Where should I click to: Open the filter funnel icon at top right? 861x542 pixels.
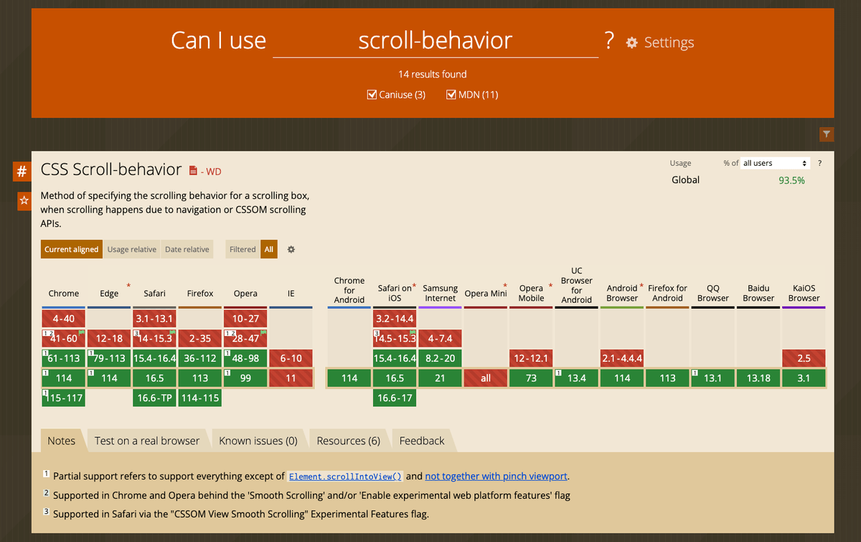pos(826,134)
